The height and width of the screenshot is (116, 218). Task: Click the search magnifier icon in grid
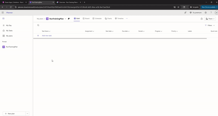point(38,25)
